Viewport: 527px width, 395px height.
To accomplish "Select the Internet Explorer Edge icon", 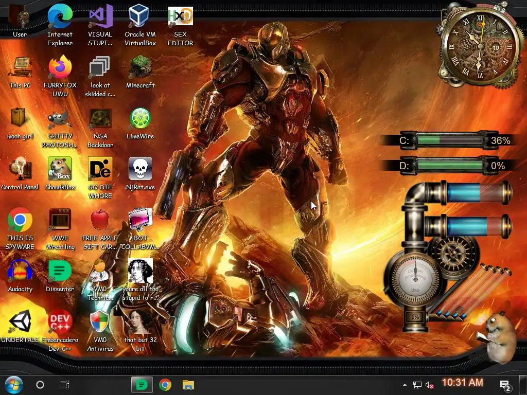I will [x=60, y=25].
